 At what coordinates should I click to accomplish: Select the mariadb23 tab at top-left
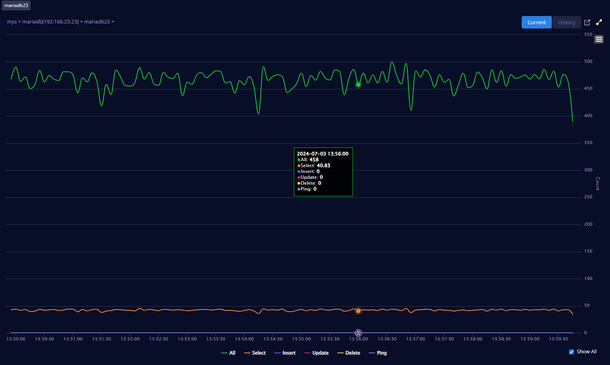tap(16, 5)
